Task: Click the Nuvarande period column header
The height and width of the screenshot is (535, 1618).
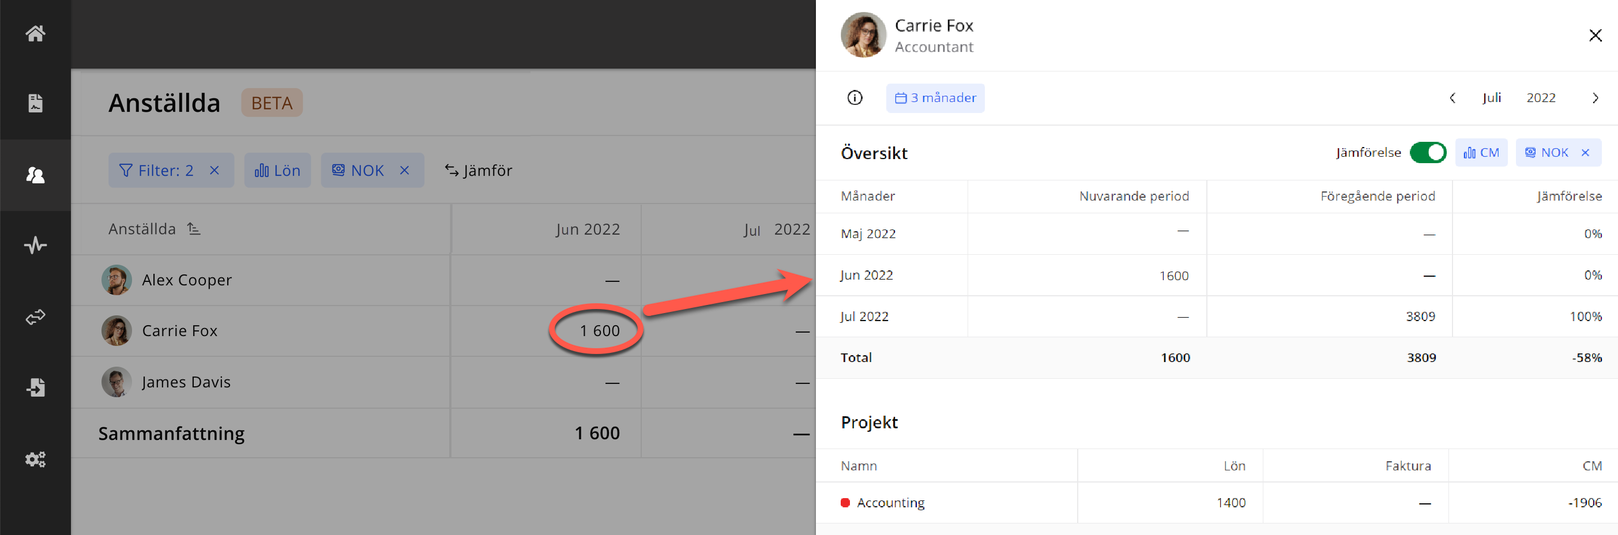Action: click(1134, 196)
